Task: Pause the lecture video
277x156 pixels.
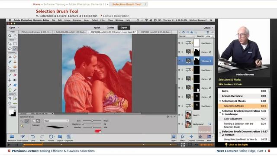Action: coord(16,145)
